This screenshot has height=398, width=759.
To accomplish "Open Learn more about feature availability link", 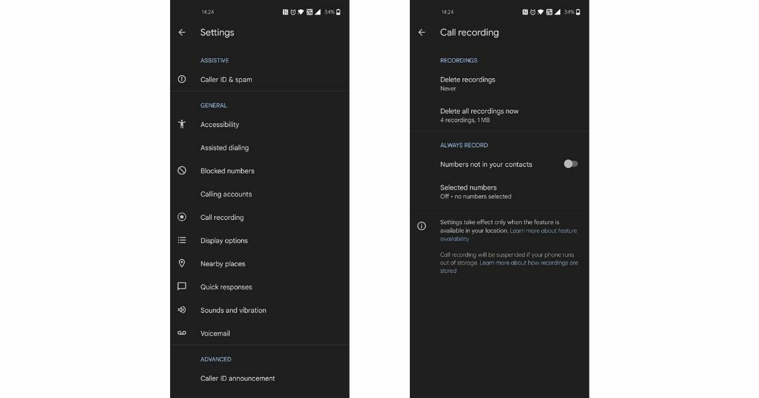I will click(x=509, y=235).
